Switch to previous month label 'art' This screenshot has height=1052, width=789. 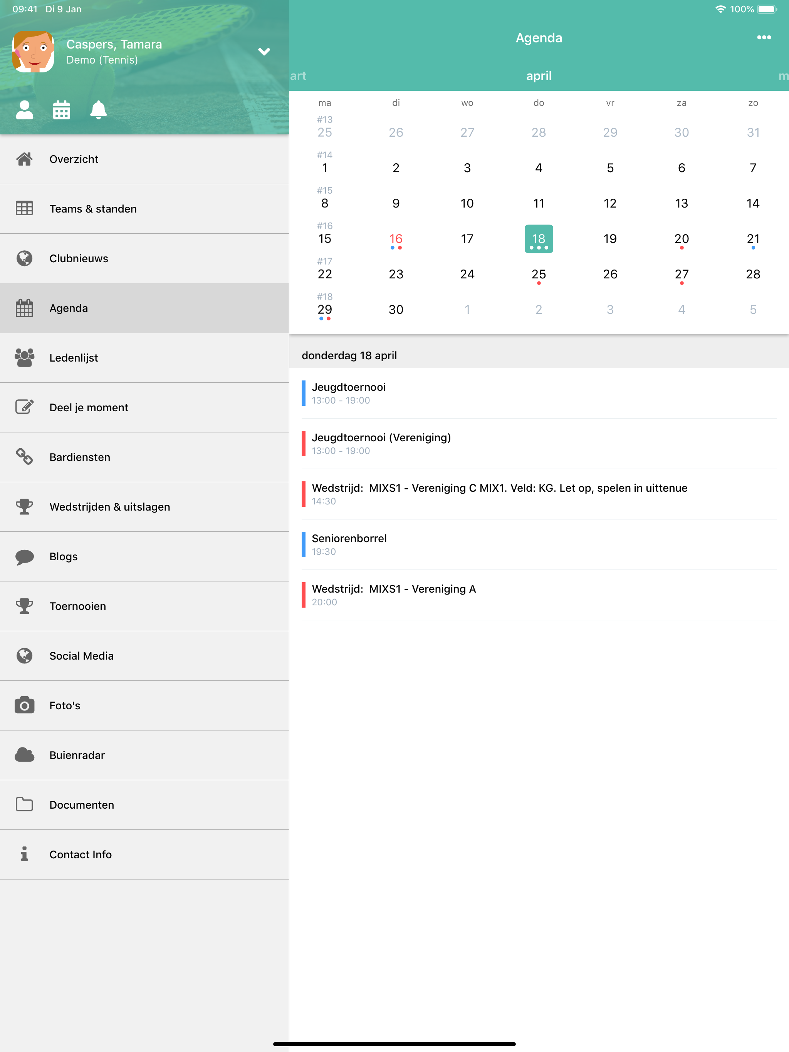298,76
